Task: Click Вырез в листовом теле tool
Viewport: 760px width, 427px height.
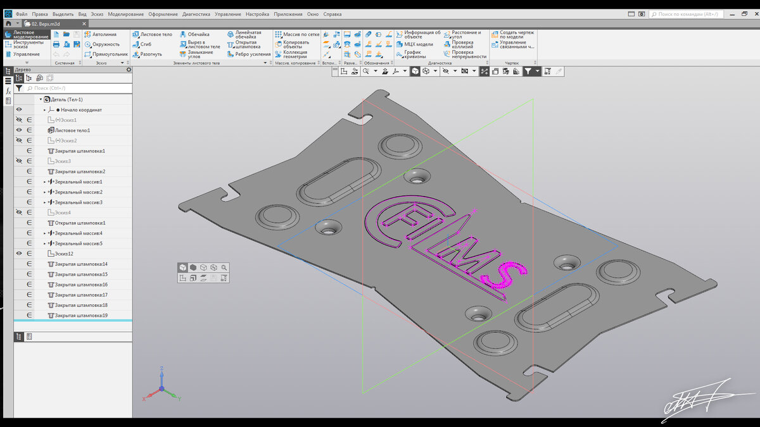Action: point(199,44)
